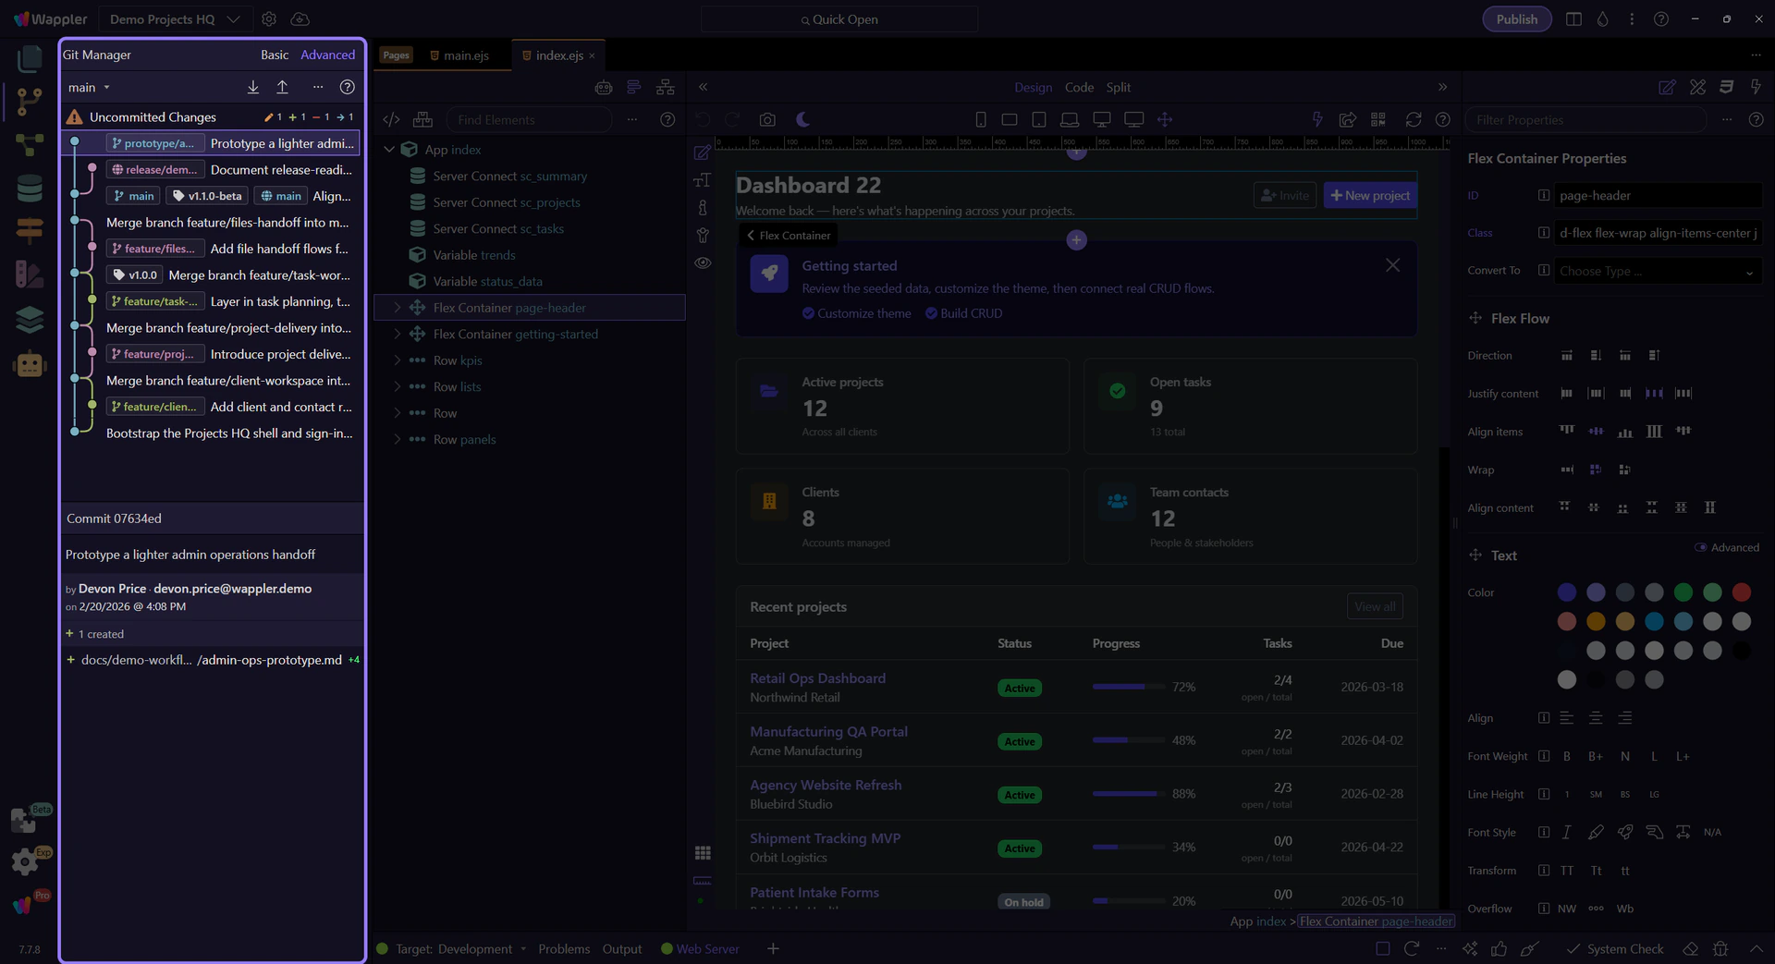Image resolution: width=1775 pixels, height=964 pixels.
Task: Click the Git pull download arrow icon
Action: 252,87
